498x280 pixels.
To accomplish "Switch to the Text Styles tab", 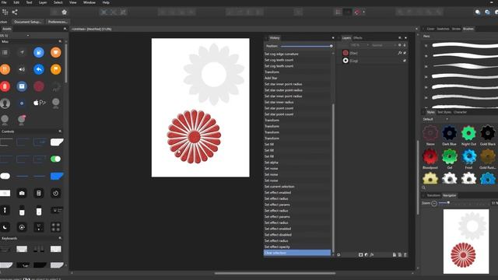I will [444, 112].
